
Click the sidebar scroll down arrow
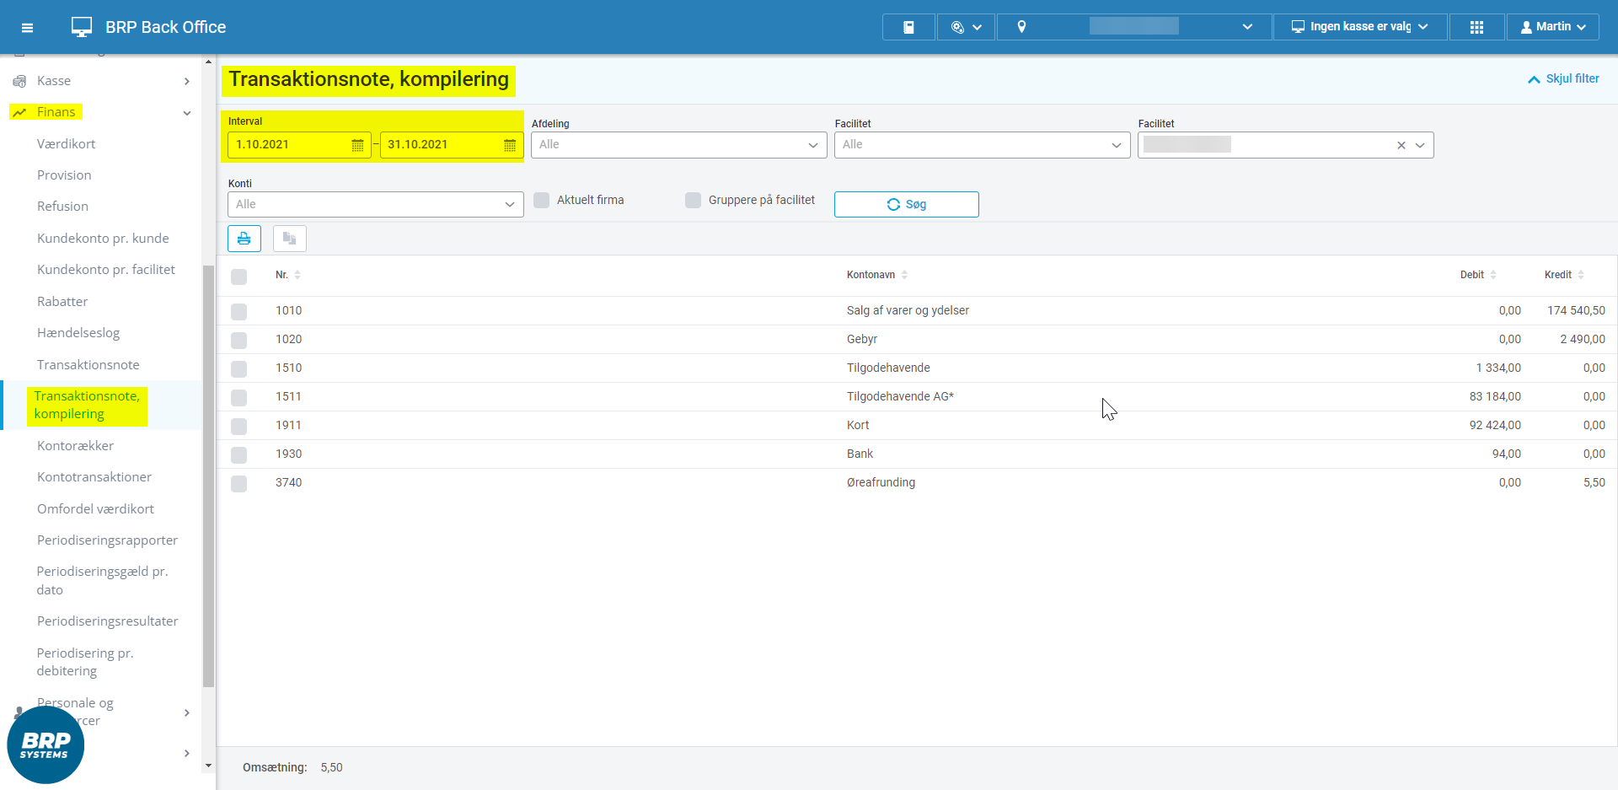pos(208,766)
